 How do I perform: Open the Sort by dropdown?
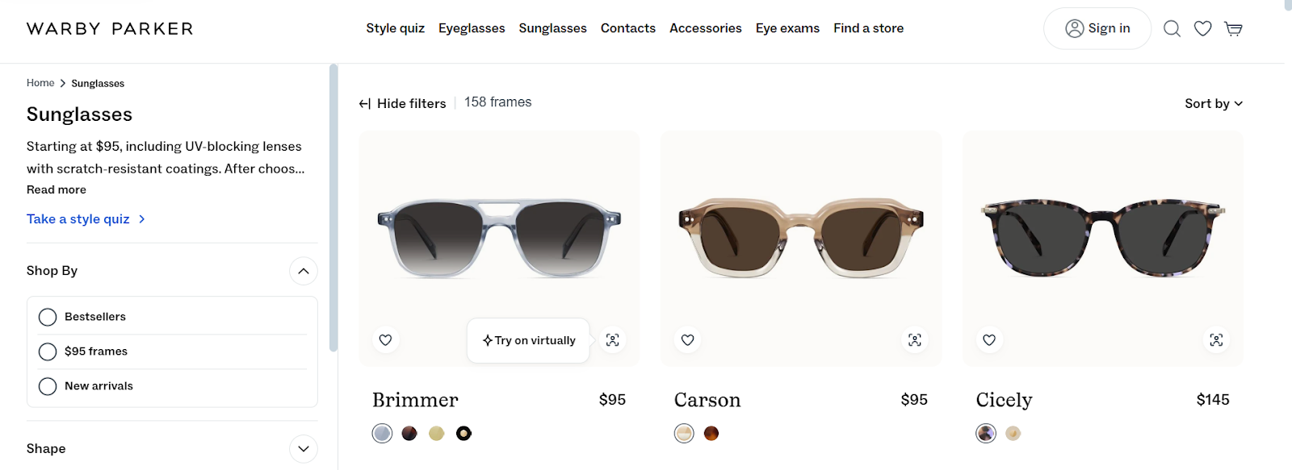tap(1213, 103)
